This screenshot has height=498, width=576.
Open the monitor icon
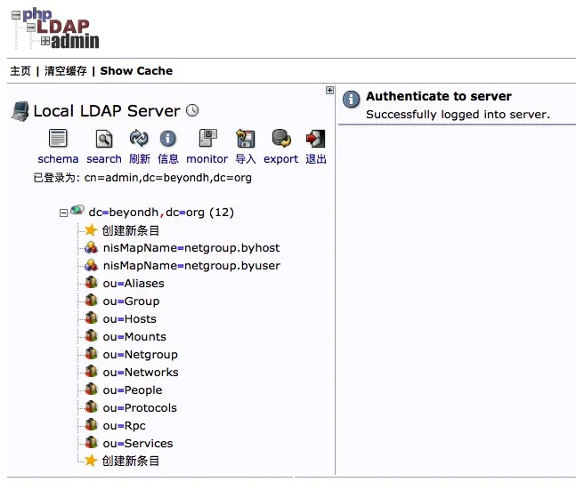207,139
